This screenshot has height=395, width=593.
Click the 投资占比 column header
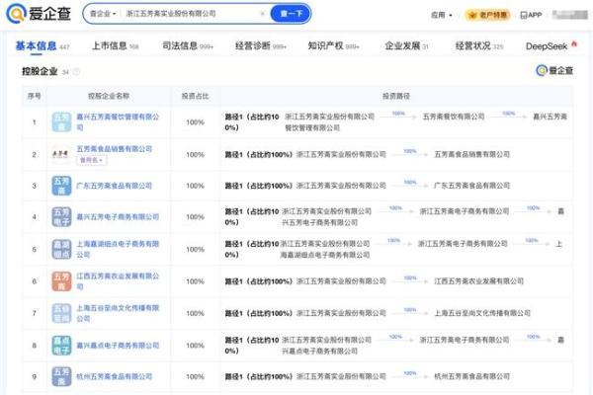point(195,96)
